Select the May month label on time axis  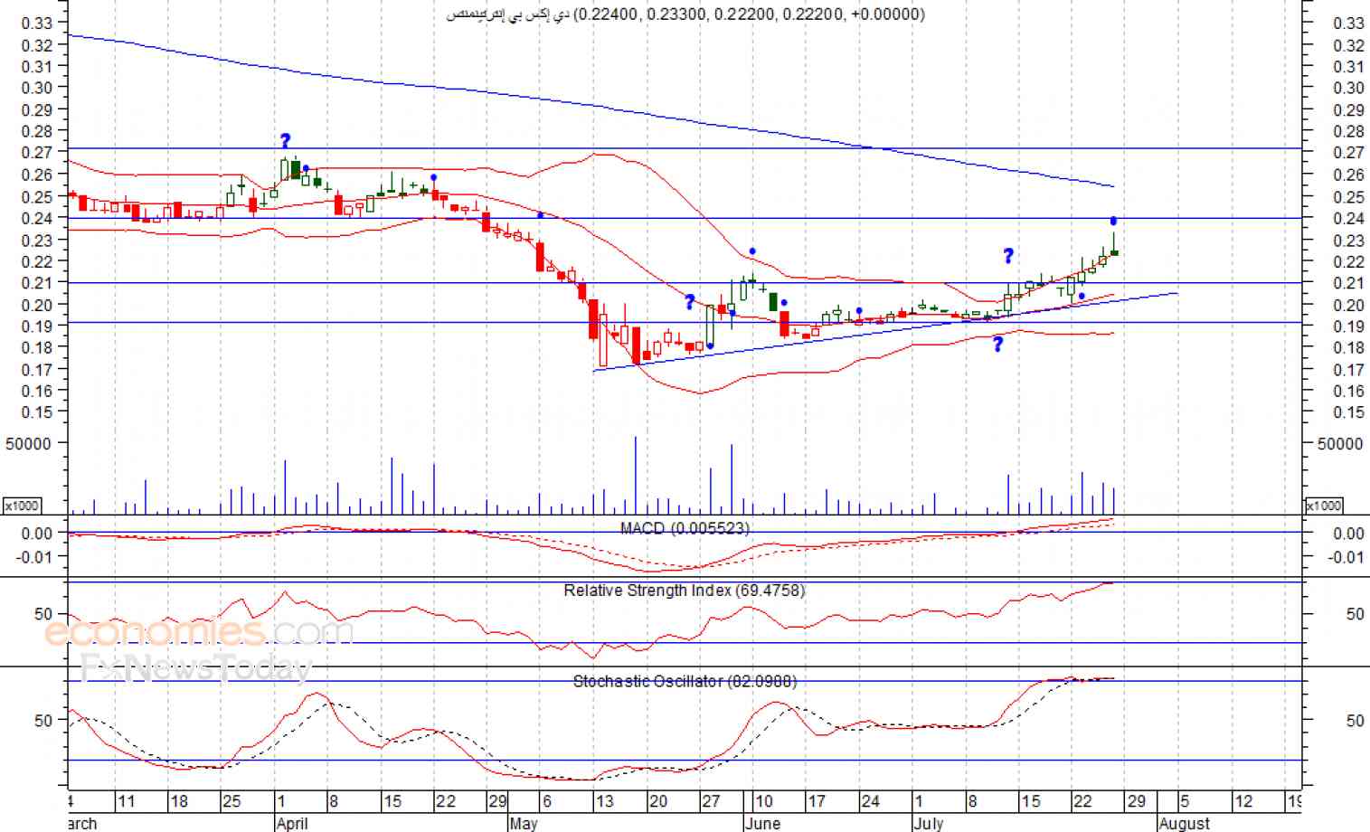[x=524, y=823]
